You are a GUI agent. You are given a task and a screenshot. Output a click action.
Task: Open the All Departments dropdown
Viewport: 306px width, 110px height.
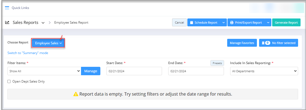[264, 71]
